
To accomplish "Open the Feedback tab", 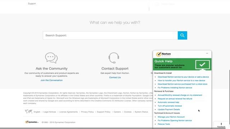I will click(x=221, y=125).
